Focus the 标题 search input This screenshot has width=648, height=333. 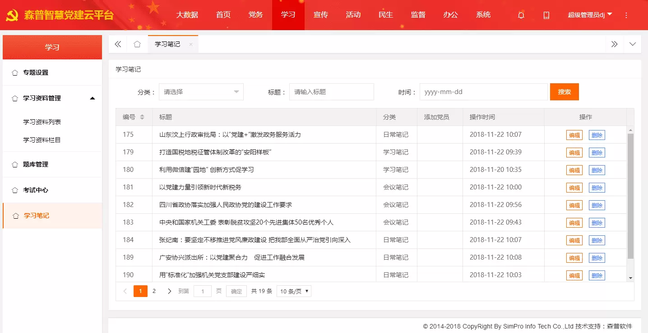pos(332,92)
